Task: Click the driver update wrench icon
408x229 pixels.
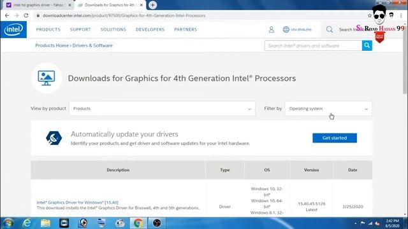Action: point(54,138)
